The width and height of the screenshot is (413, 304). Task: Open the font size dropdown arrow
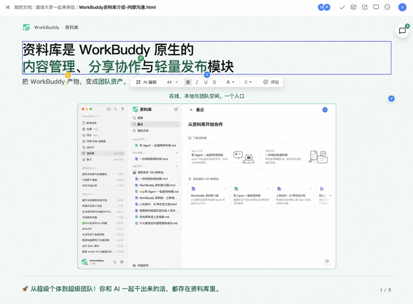point(176,82)
